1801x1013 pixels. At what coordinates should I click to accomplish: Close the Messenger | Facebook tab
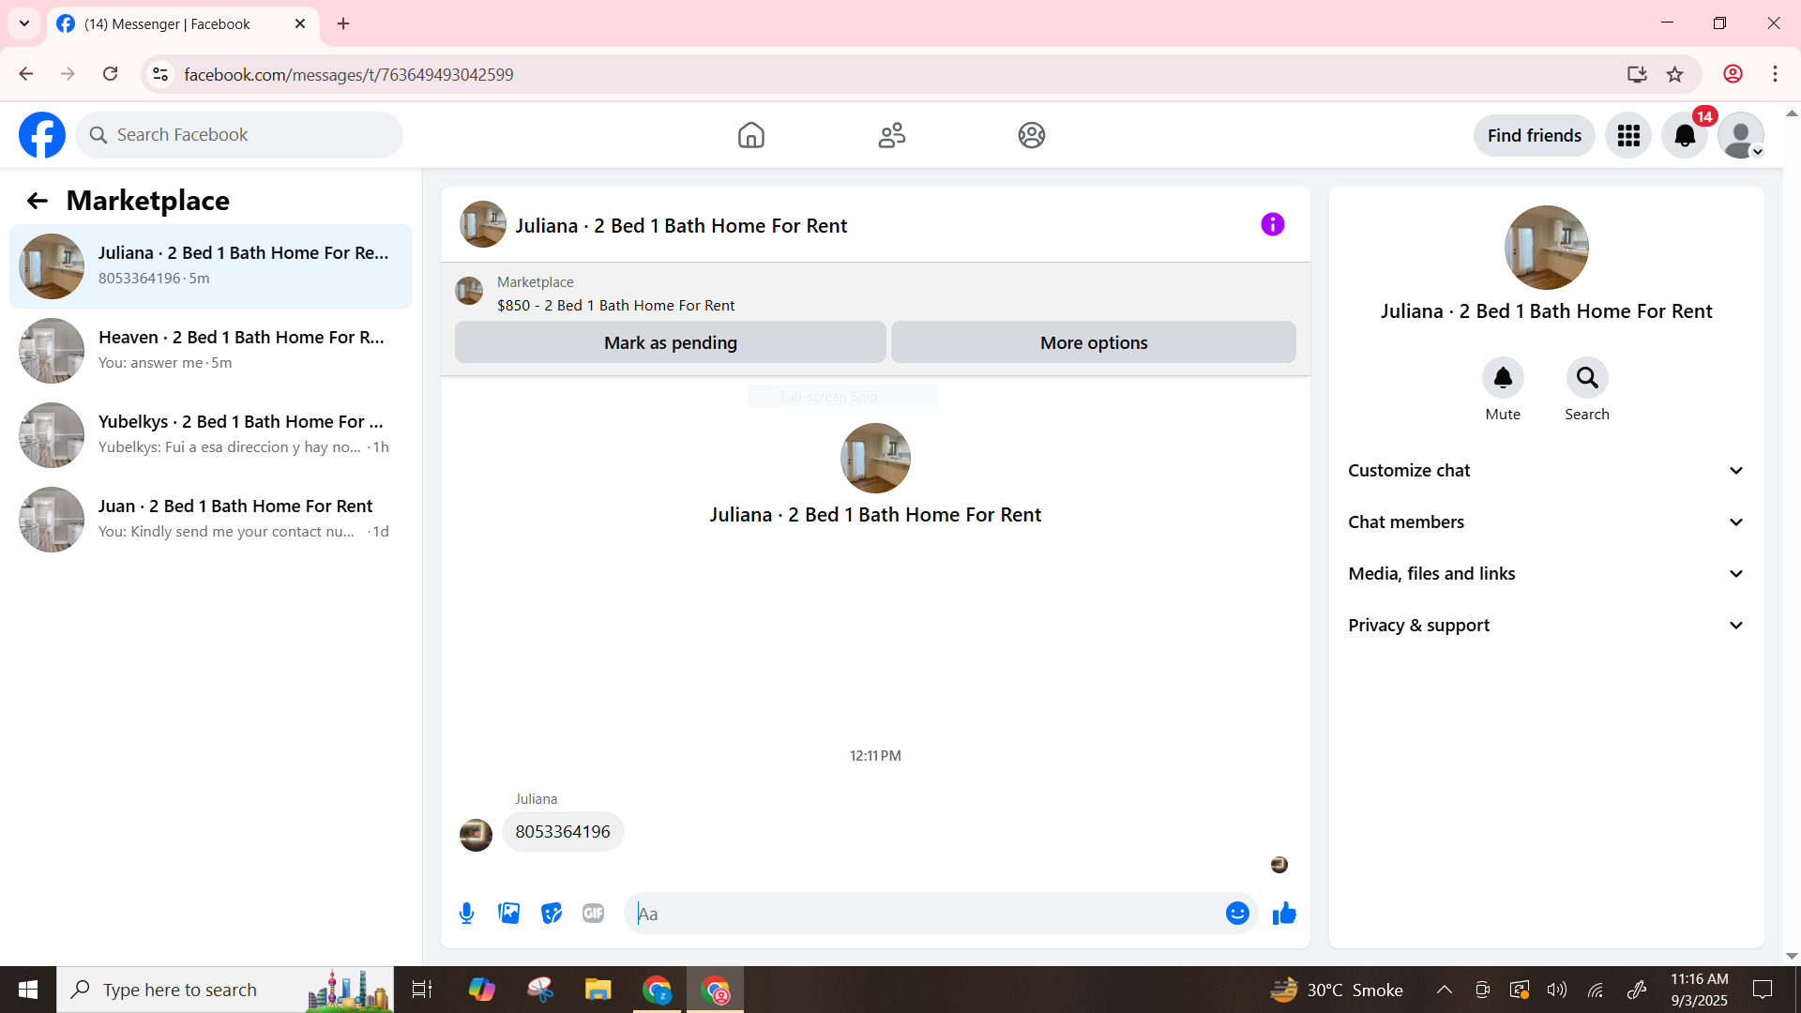pos(300,24)
